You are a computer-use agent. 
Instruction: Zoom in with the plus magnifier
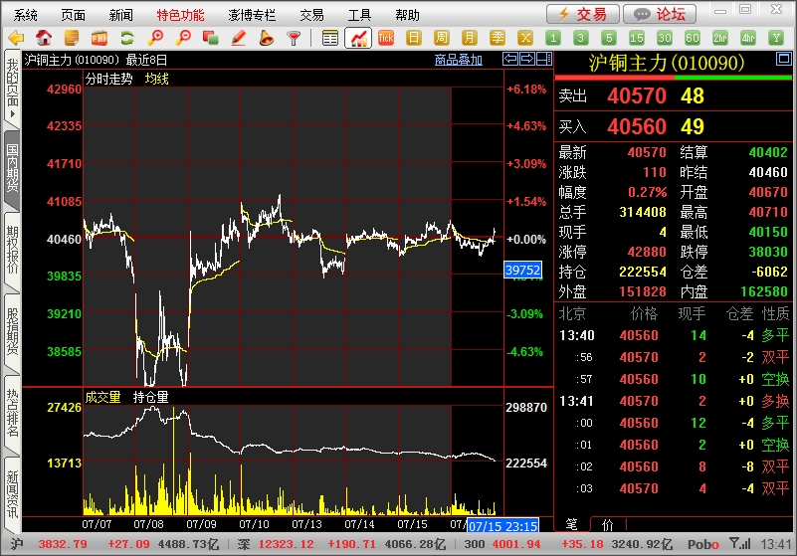(155, 38)
